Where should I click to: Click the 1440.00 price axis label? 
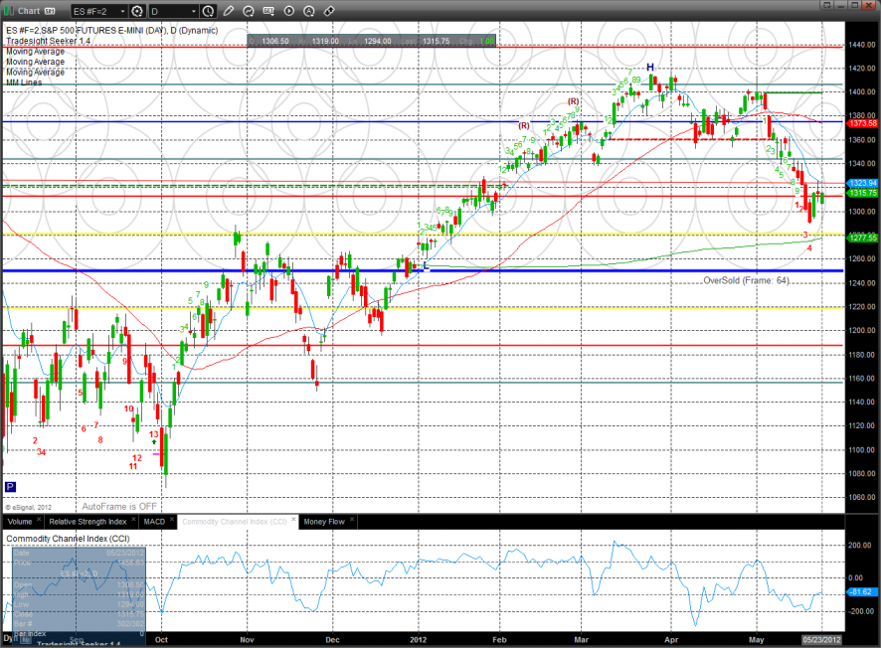click(862, 45)
